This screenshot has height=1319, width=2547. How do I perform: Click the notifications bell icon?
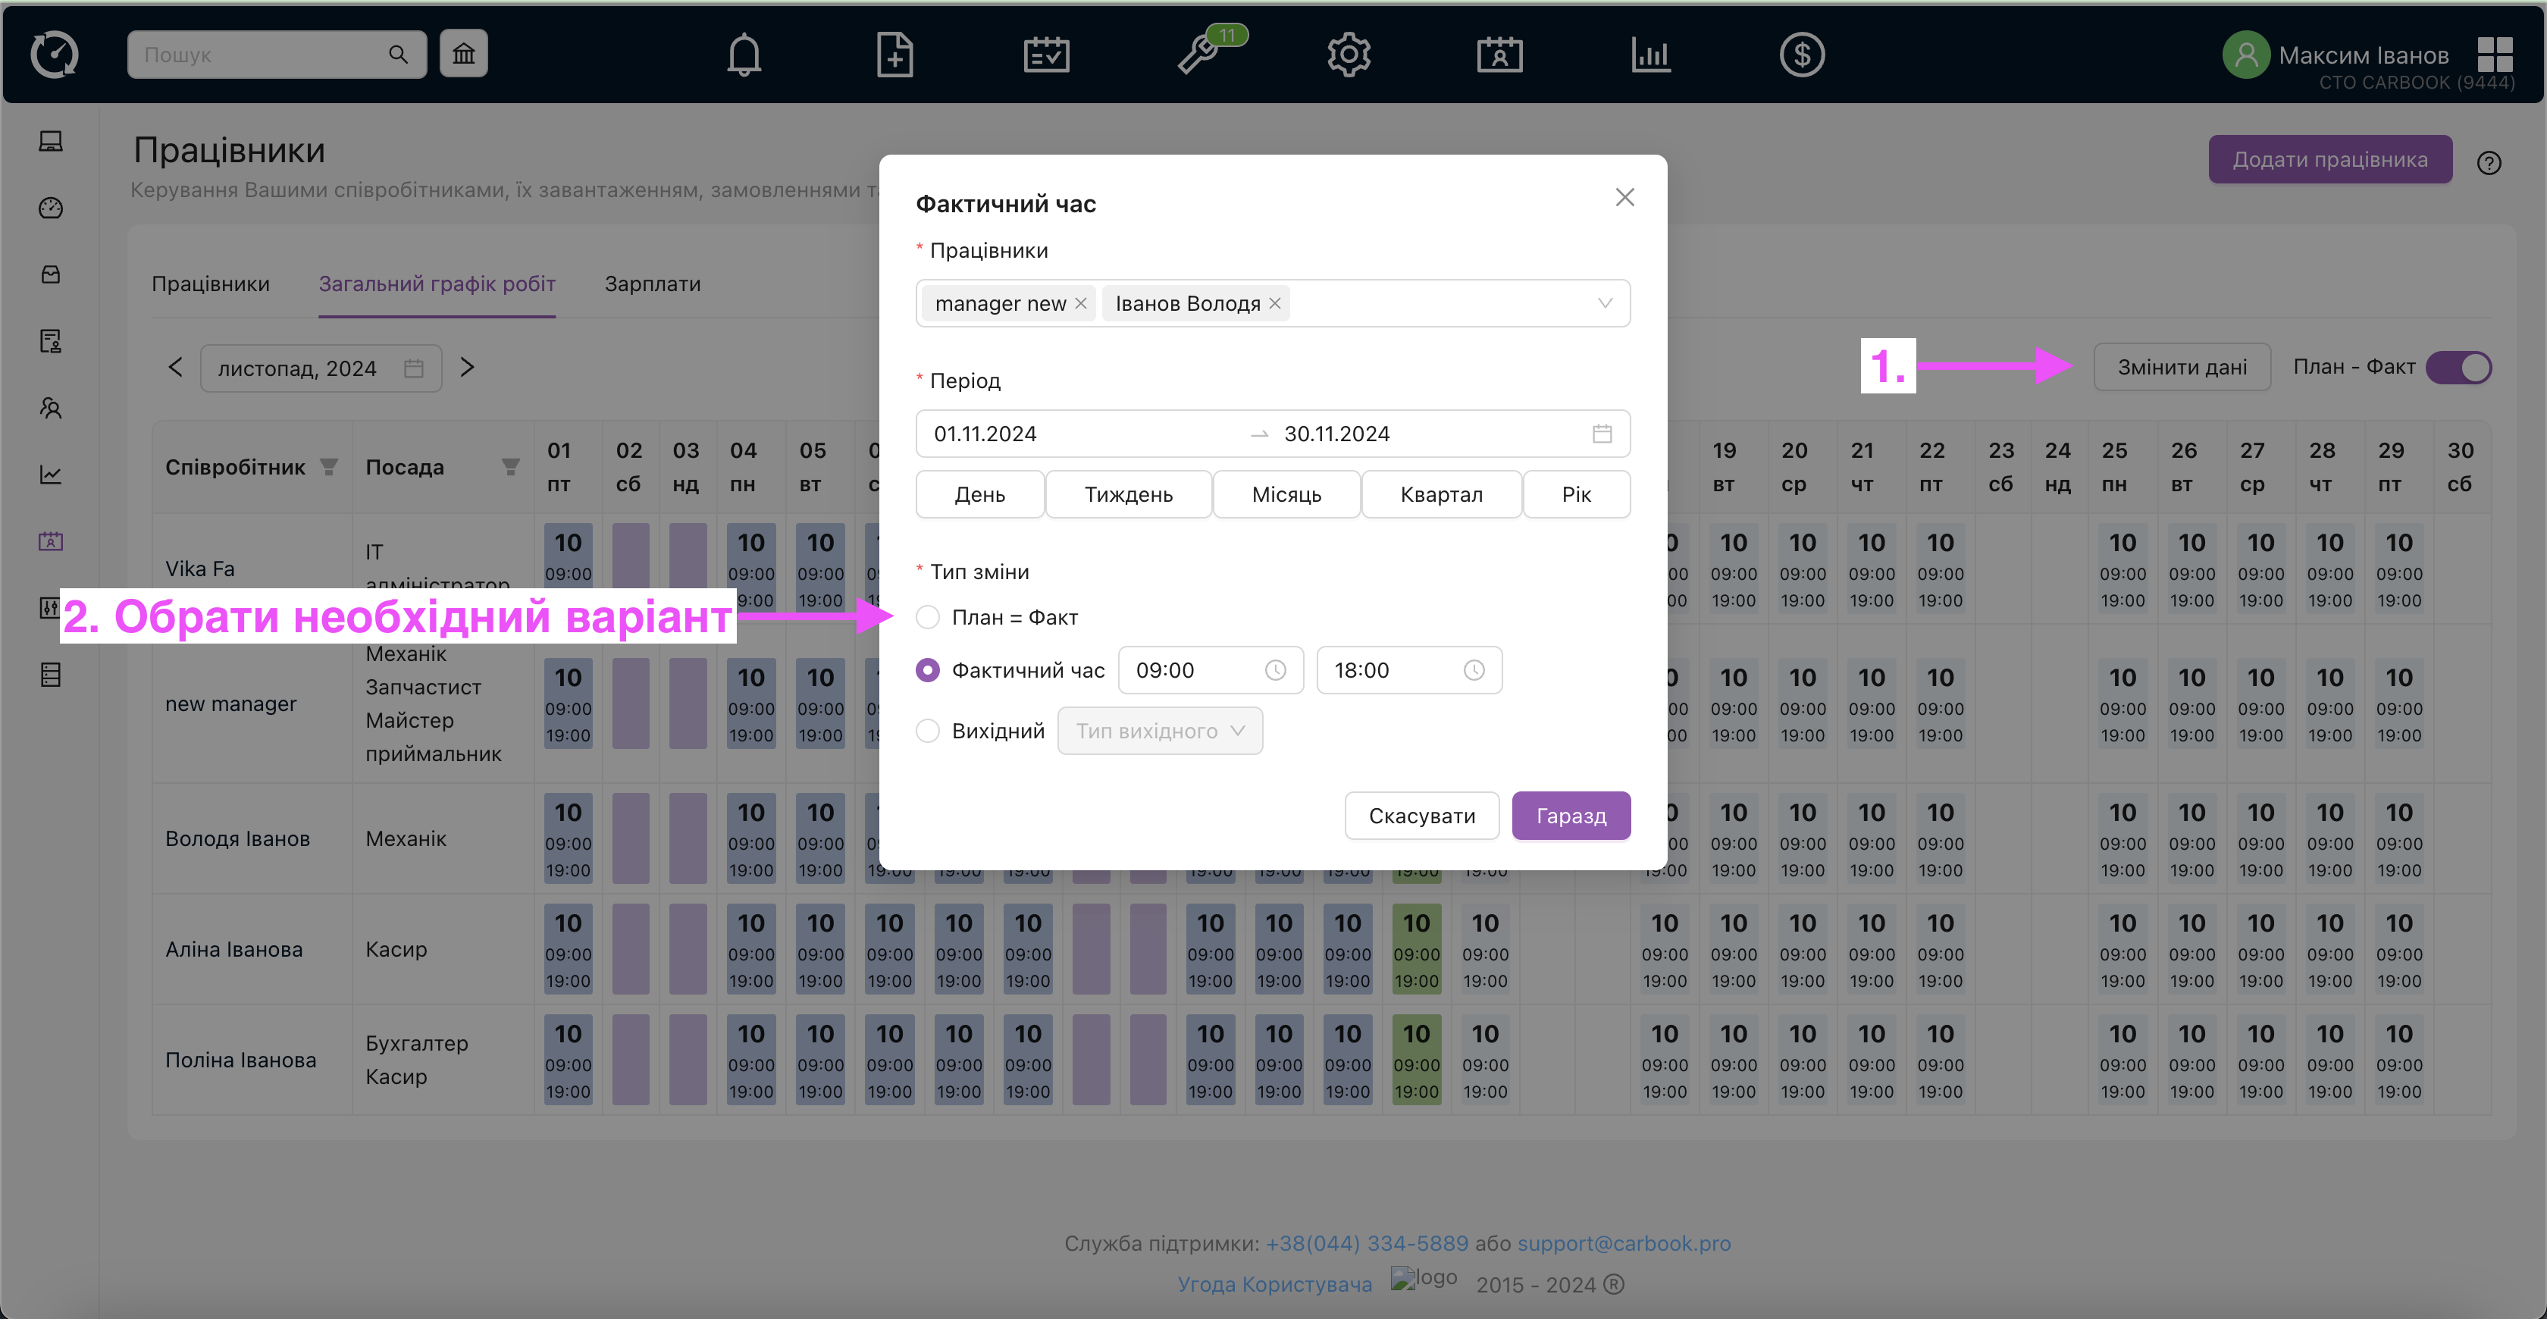coord(744,55)
